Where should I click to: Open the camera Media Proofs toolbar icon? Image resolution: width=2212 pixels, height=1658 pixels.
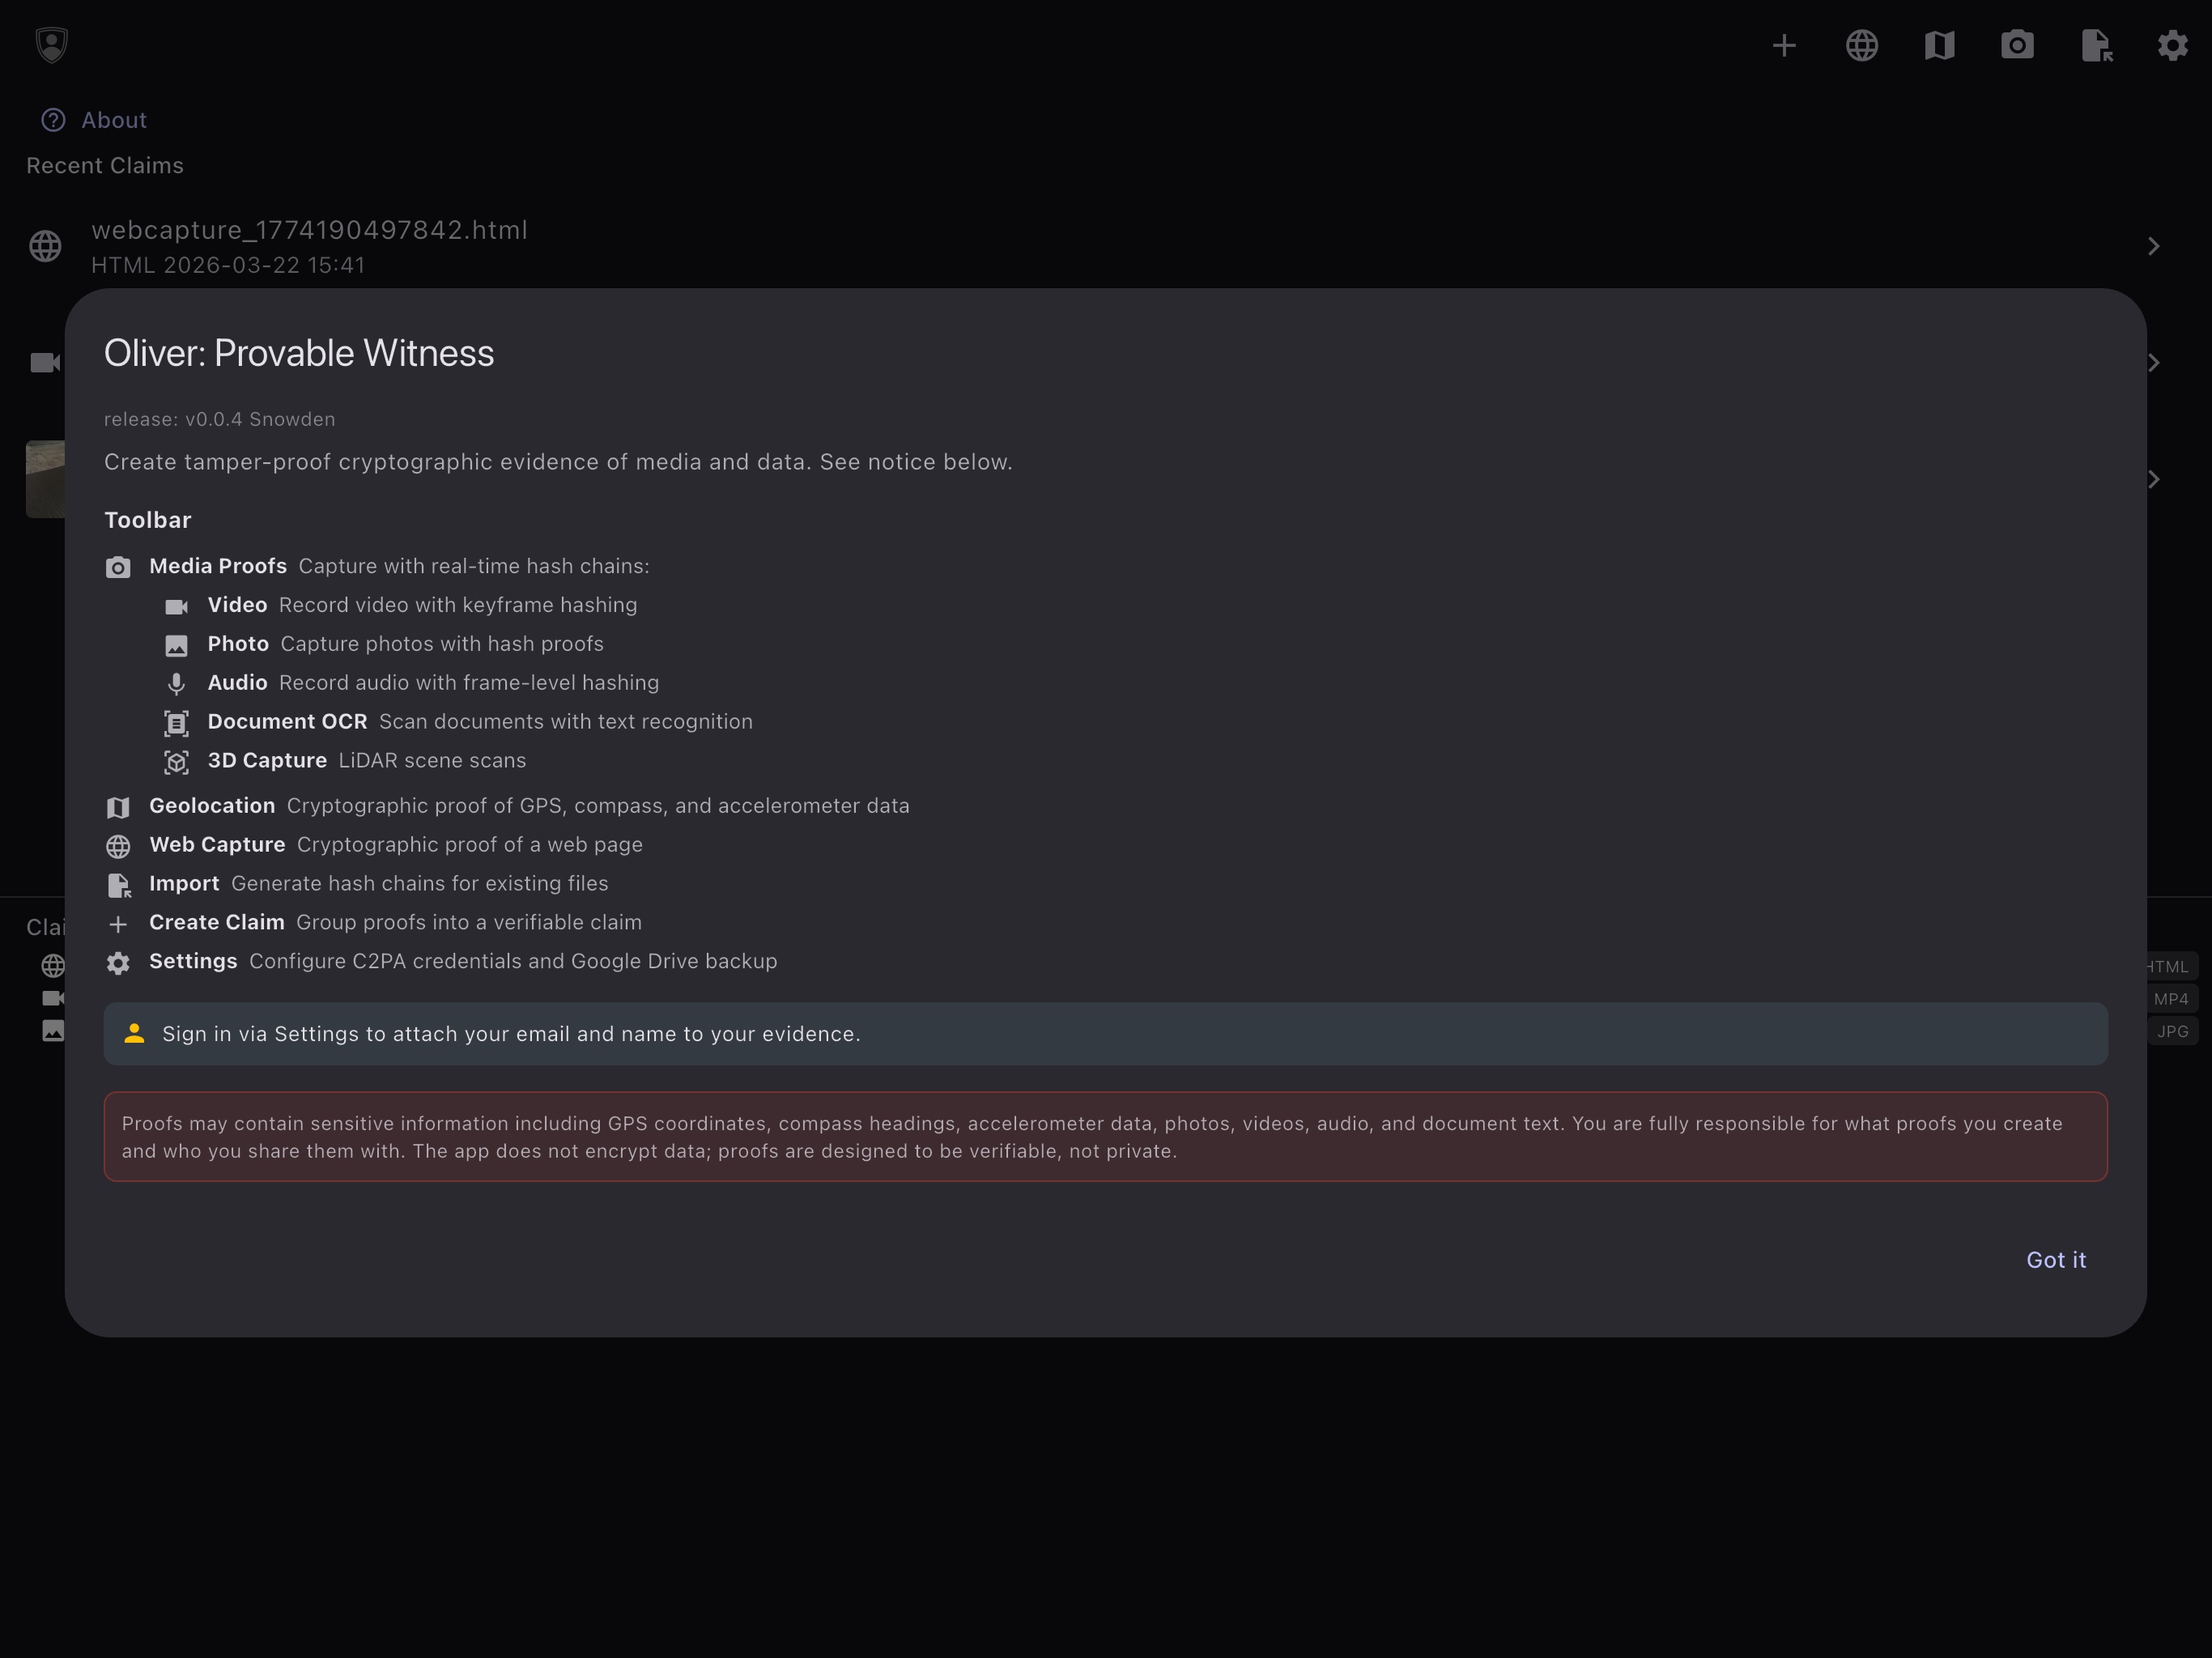pos(2017,45)
